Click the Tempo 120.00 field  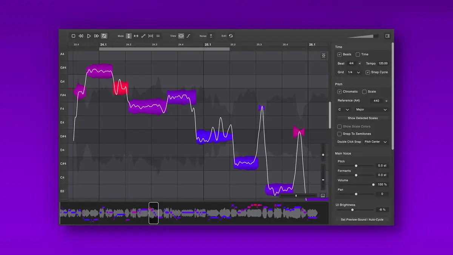point(383,63)
